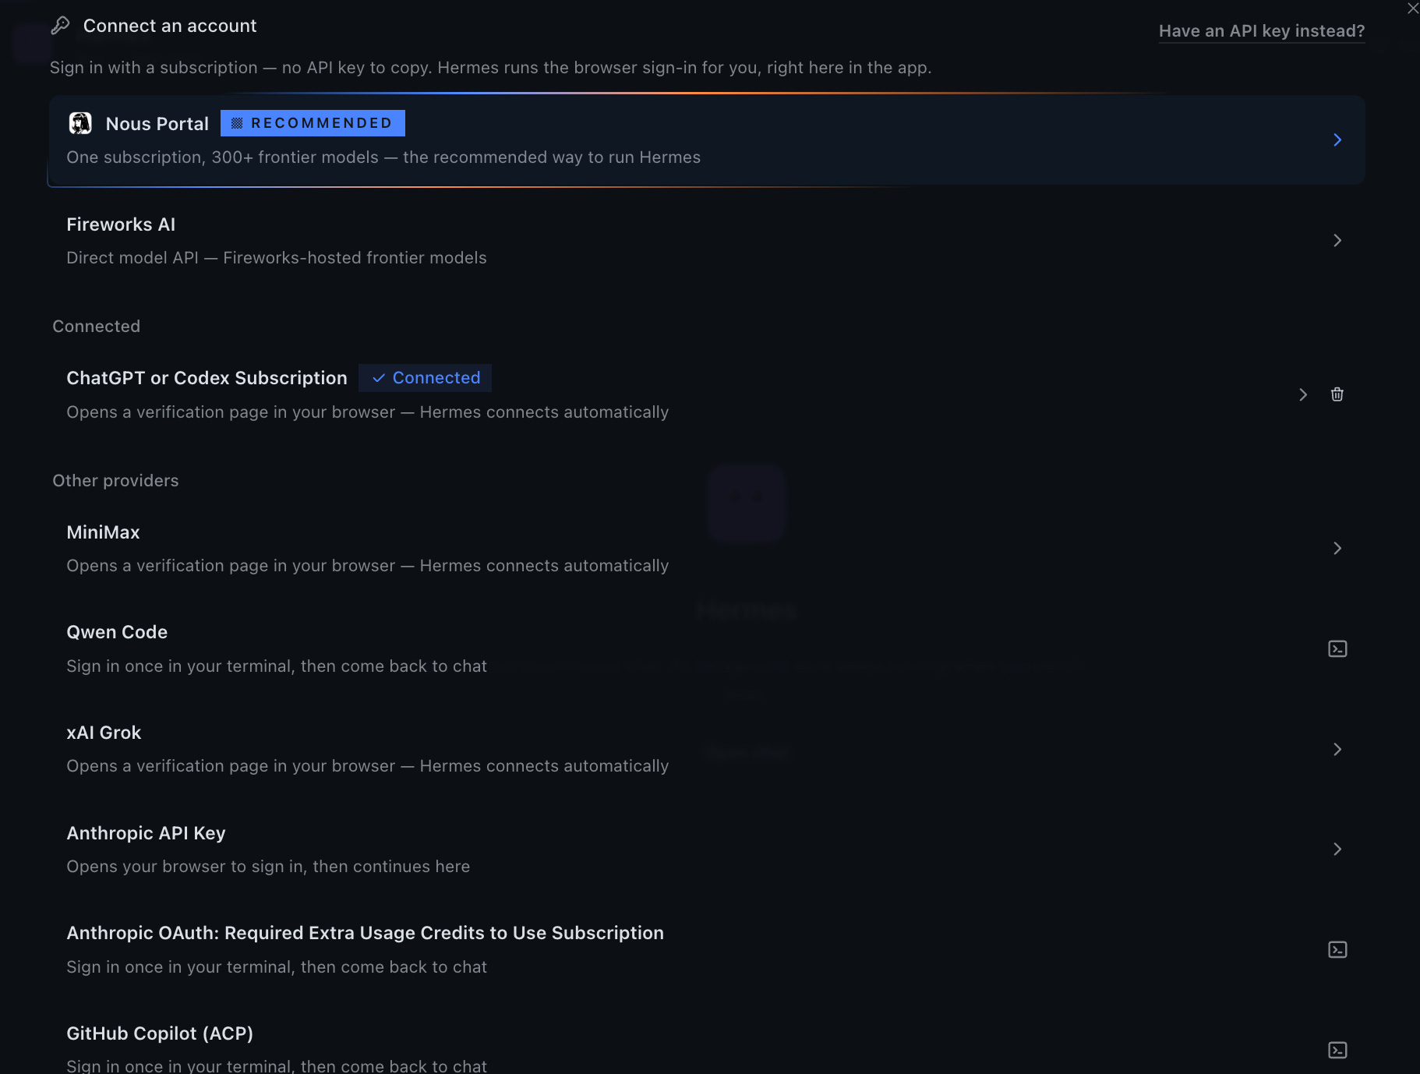Click the description under Anthropic OAuth
This screenshot has width=1420, height=1074.
(x=277, y=967)
